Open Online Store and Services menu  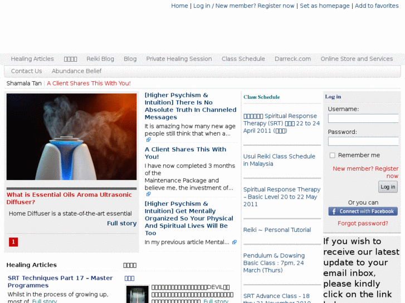coord(357,59)
